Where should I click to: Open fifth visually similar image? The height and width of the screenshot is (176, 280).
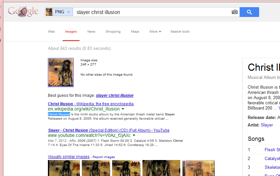199,168
